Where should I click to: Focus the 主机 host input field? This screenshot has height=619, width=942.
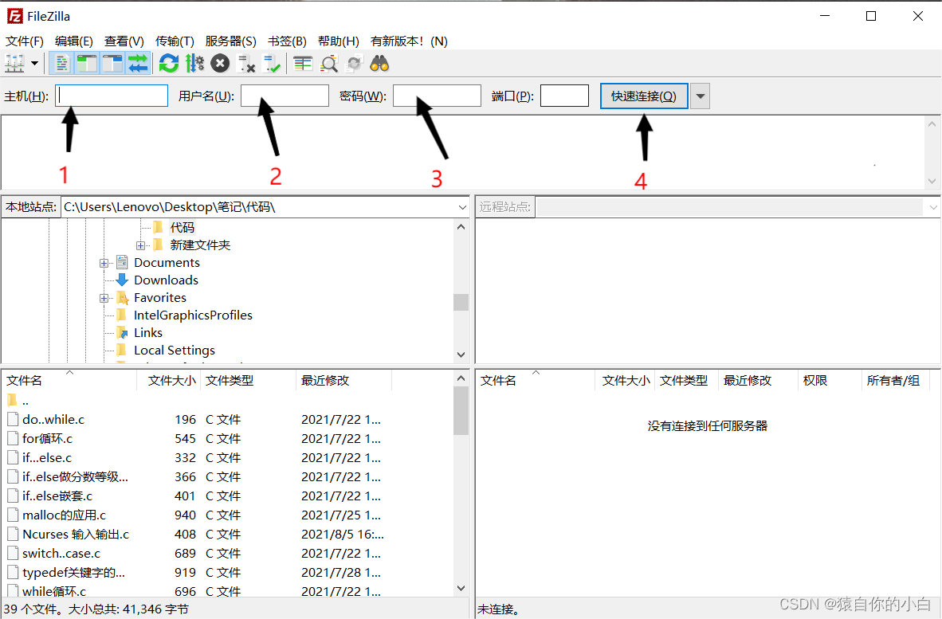pyautogui.click(x=111, y=96)
